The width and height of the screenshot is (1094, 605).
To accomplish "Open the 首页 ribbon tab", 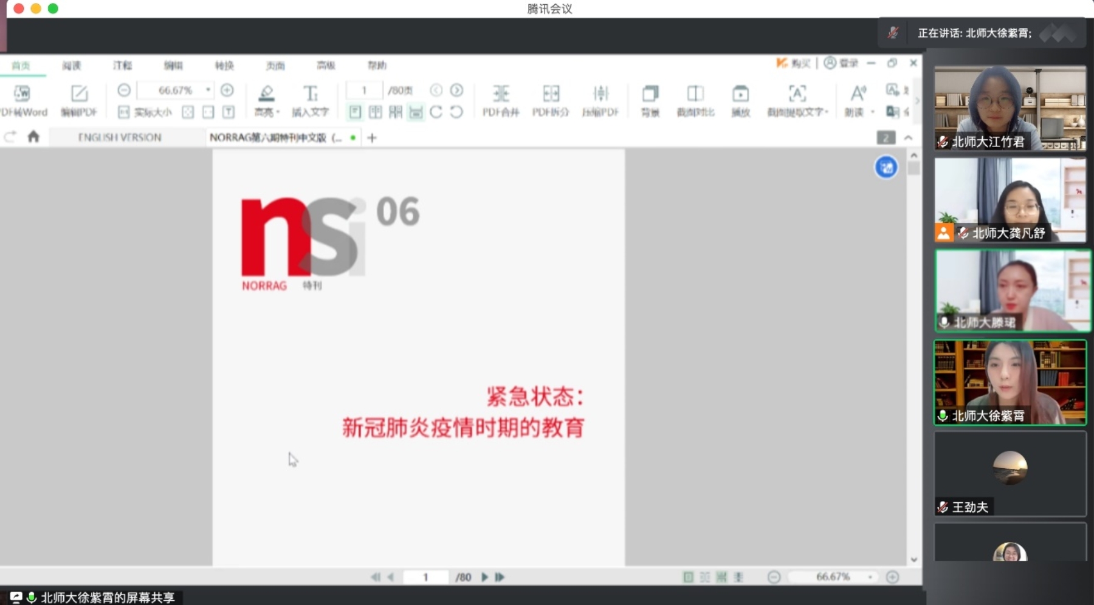I will pyautogui.click(x=21, y=66).
